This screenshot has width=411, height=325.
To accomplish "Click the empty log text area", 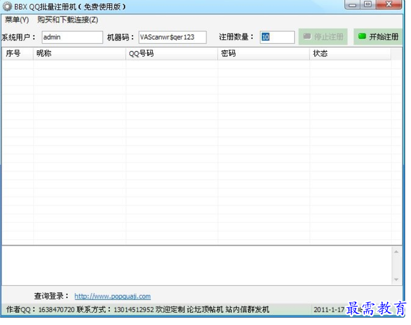I will coord(197,265).
